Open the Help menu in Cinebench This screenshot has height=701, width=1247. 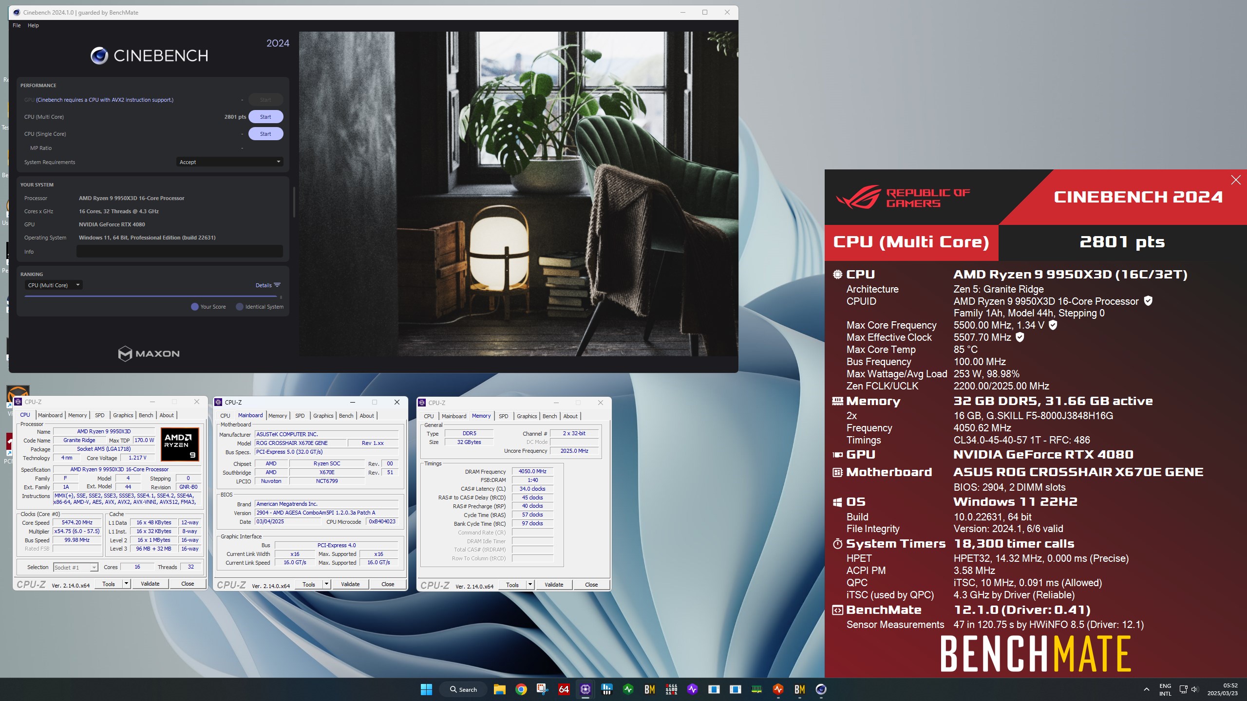[x=33, y=25]
